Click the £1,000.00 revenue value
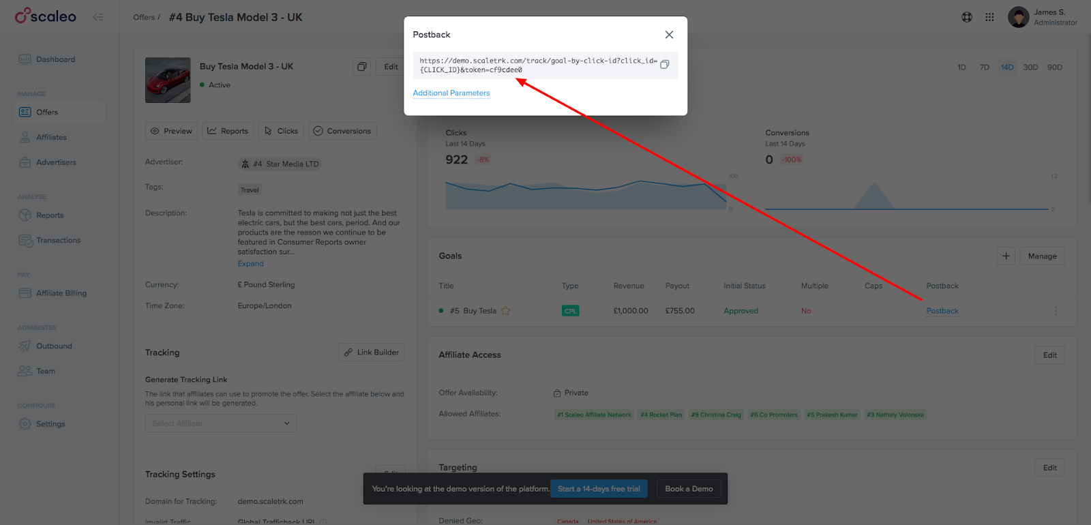1091x525 pixels. point(631,311)
